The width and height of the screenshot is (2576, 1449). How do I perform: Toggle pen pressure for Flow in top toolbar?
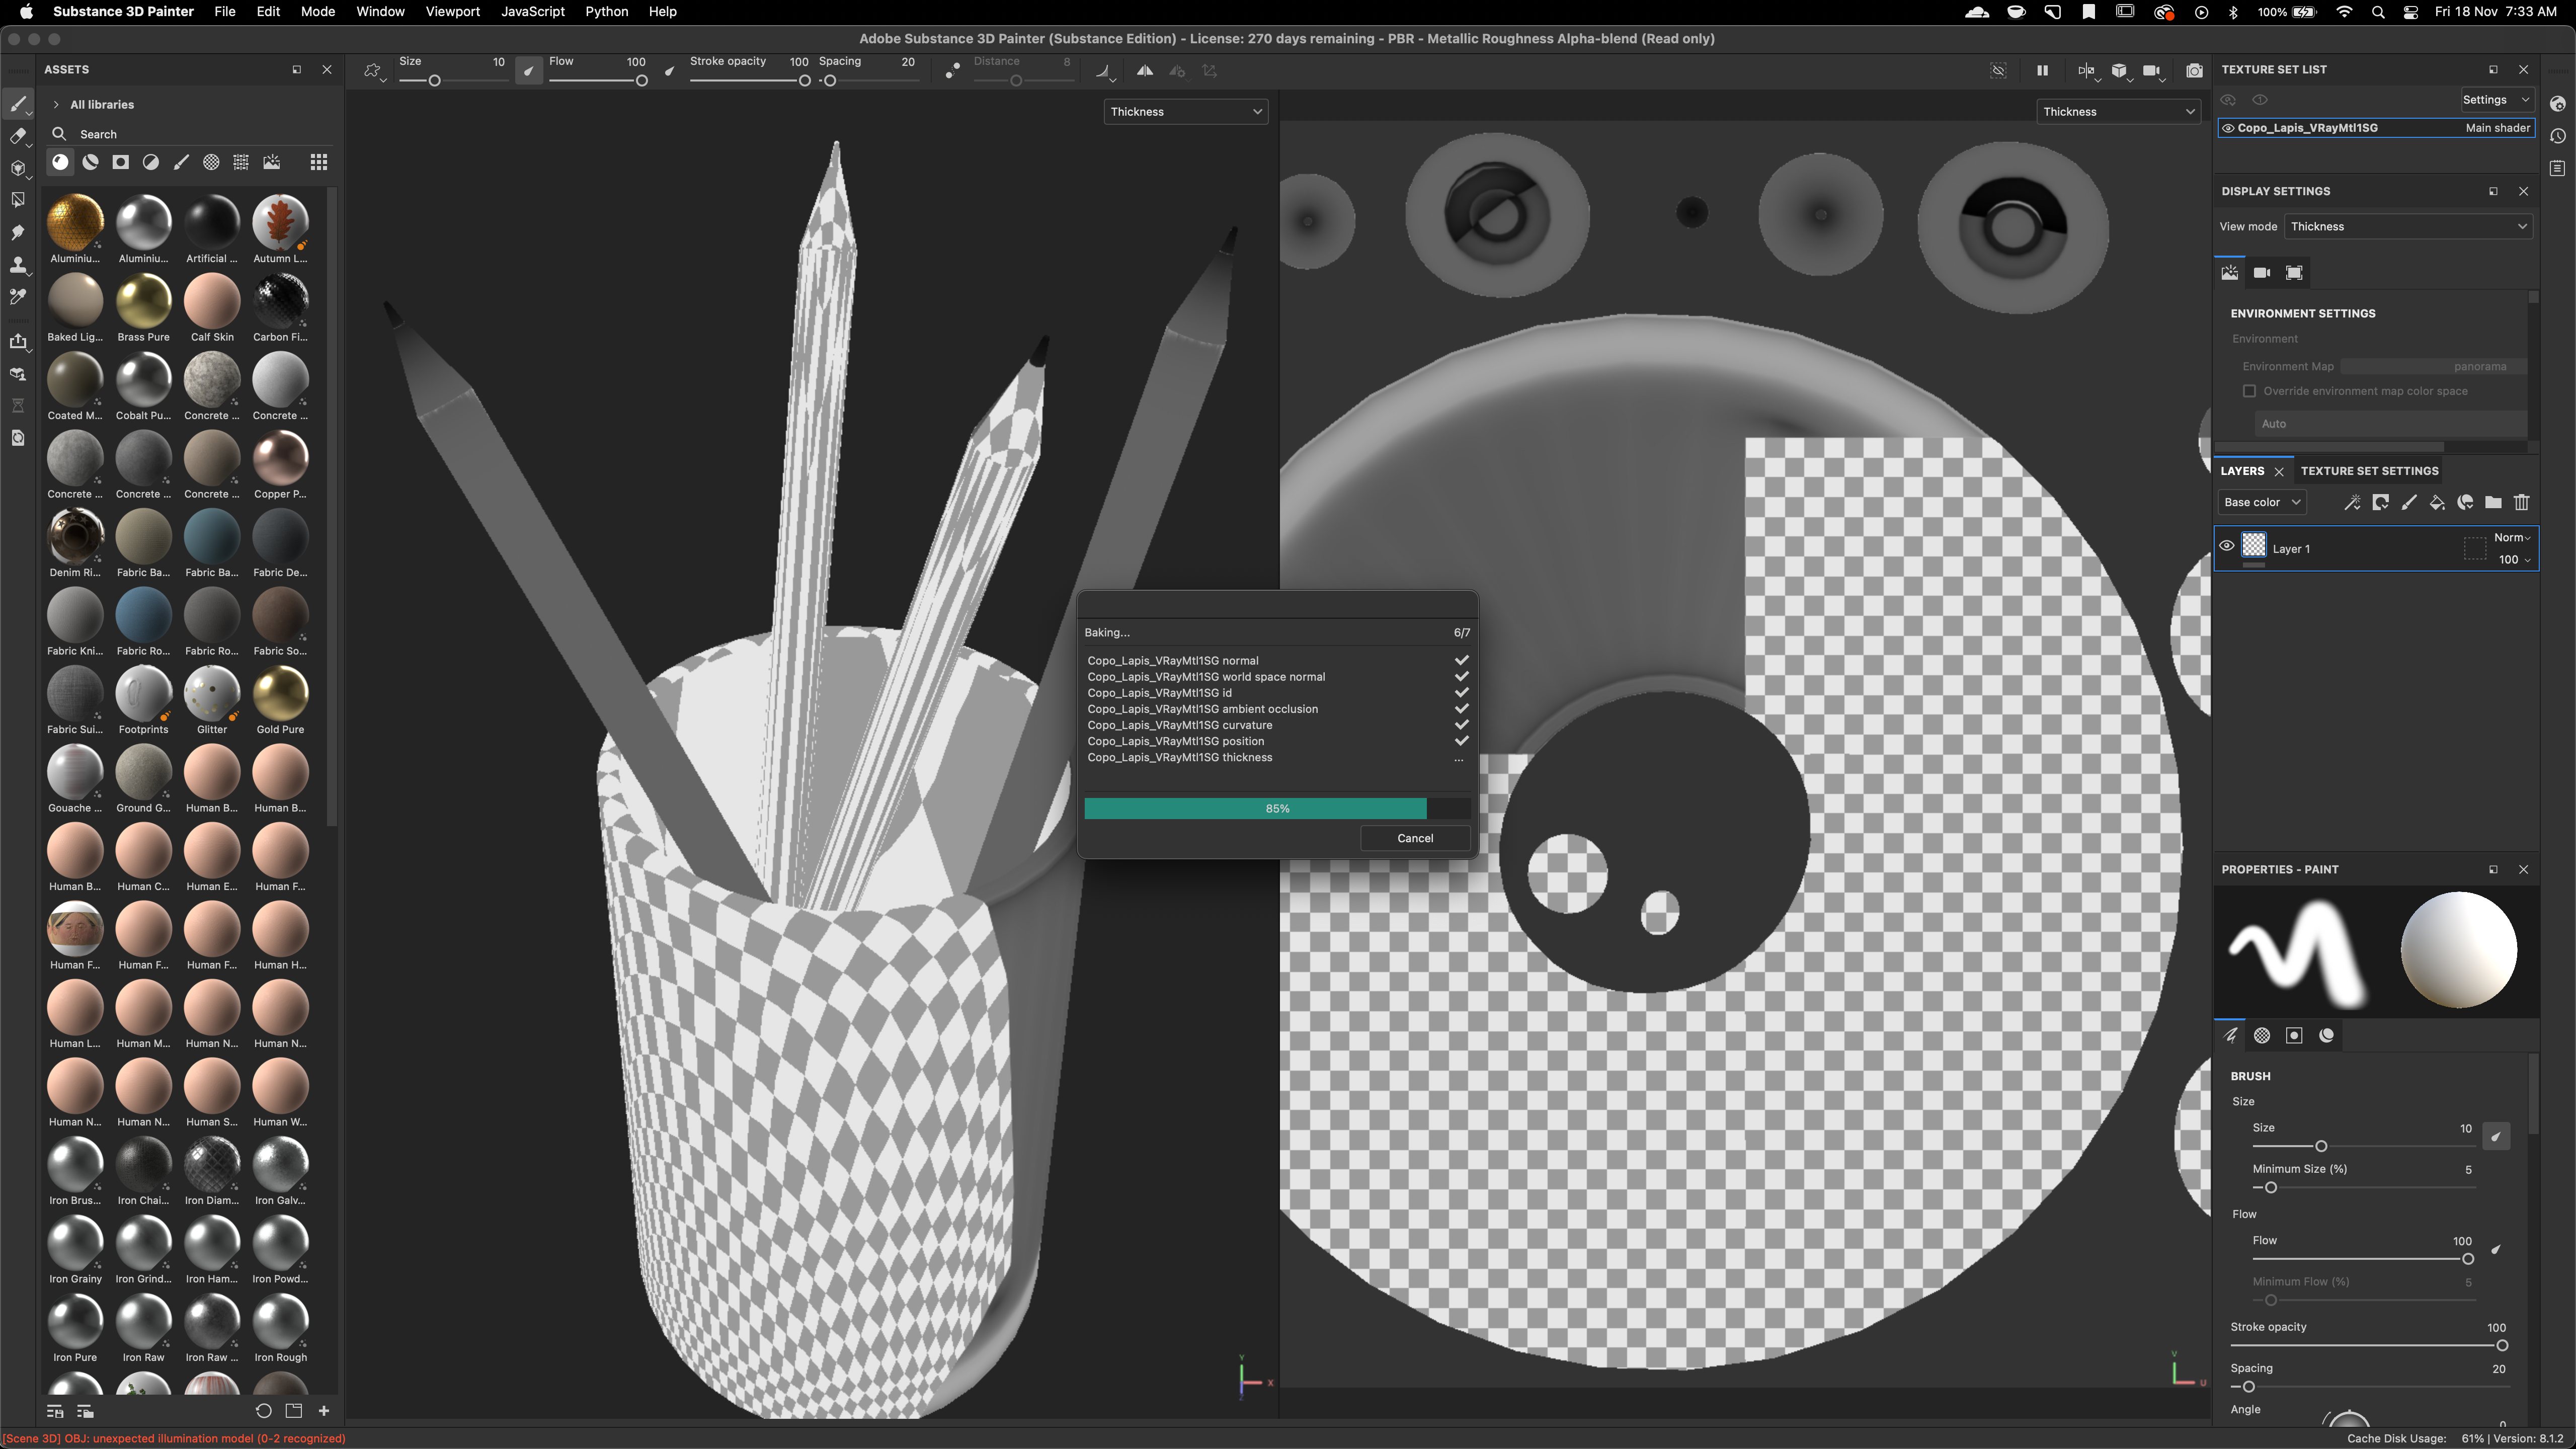click(x=670, y=71)
